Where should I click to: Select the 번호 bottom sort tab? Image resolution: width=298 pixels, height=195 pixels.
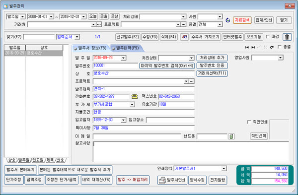coord(61,160)
